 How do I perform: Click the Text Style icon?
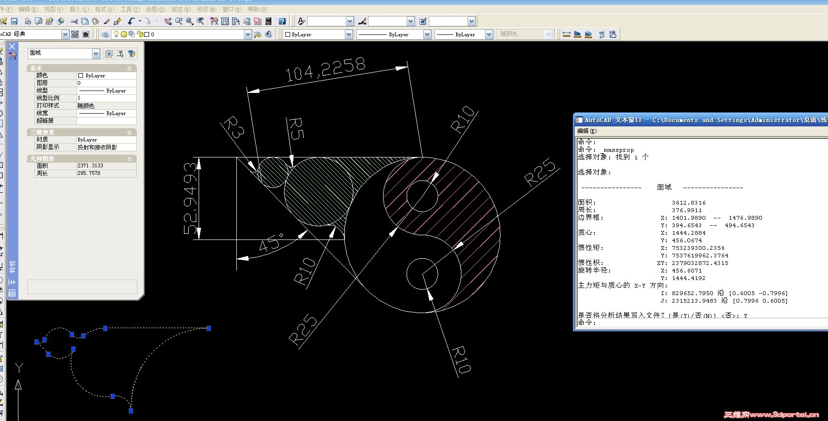click(x=301, y=21)
